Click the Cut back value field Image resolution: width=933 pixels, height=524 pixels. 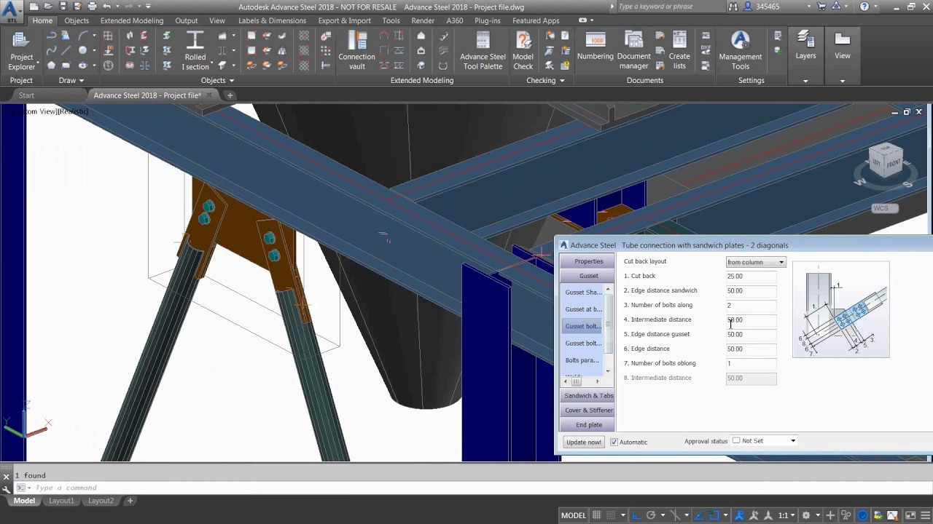(x=751, y=277)
